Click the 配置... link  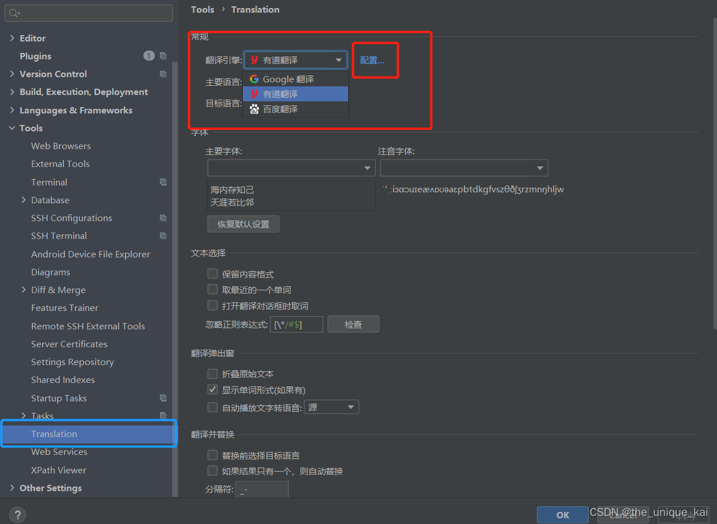click(x=372, y=60)
